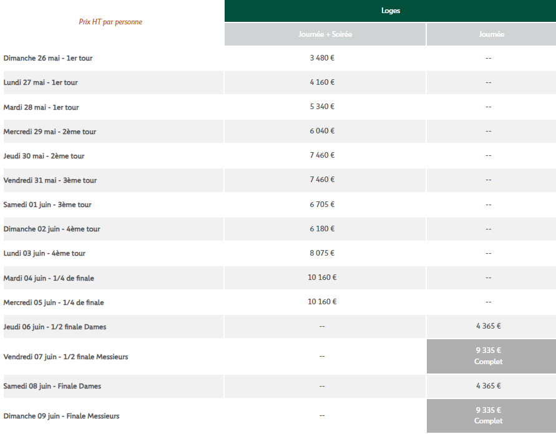Choose the 6 180 € price cell

click(x=322, y=229)
